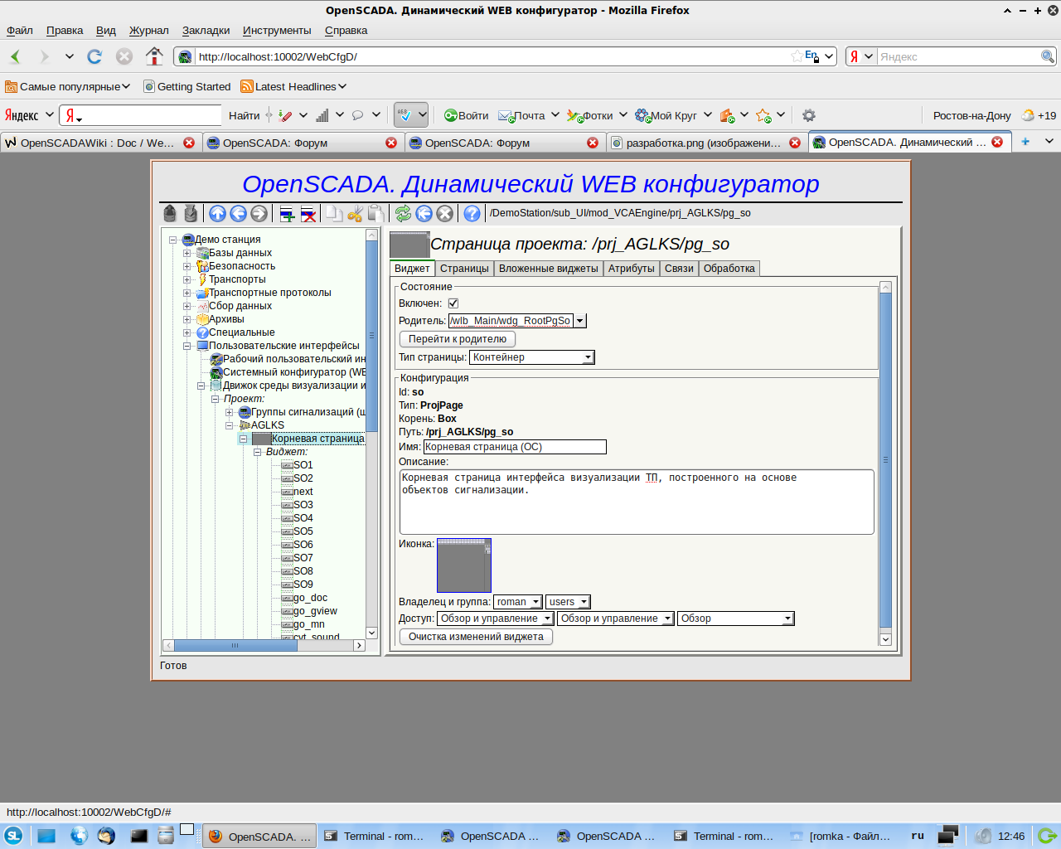This screenshot has height=849, width=1061.
Task: Click the Иконка thumbnail image
Action: (464, 565)
